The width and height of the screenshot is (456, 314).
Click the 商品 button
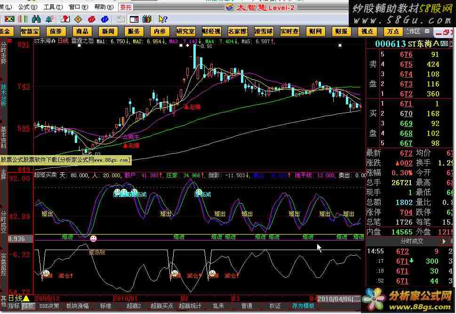click(x=82, y=31)
